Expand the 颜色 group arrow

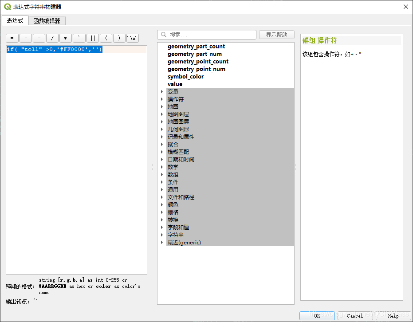[162, 204]
